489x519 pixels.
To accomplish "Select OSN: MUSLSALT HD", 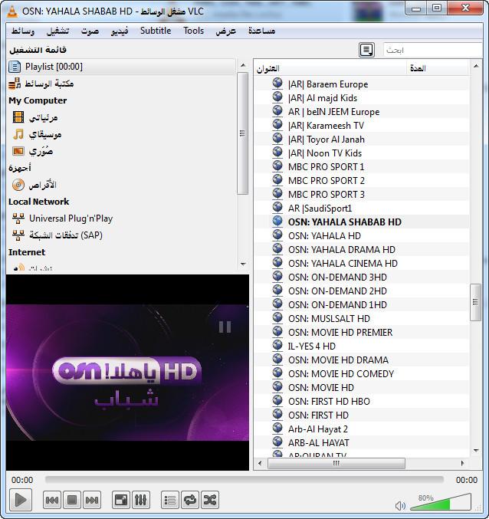I will point(362,319).
